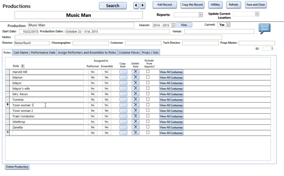Switch to Costume Pieces tab
Screen dimensions: 284x176
pos(129,53)
